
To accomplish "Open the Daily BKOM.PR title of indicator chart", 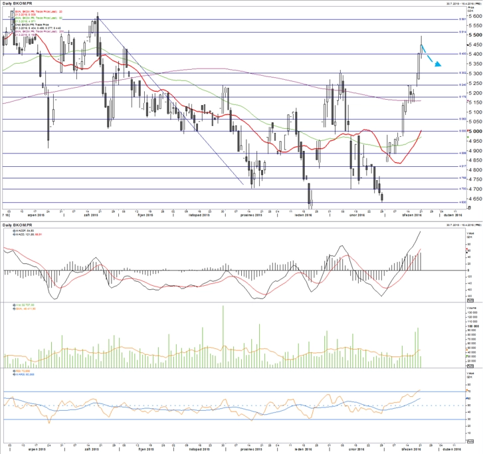I will point(17,225).
